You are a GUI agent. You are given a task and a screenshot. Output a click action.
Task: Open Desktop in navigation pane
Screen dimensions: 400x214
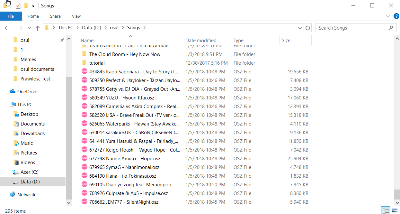pyautogui.click(x=29, y=114)
